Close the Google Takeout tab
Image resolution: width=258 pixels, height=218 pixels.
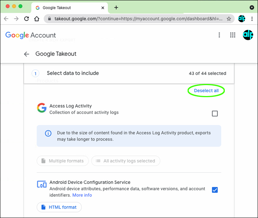103,8
